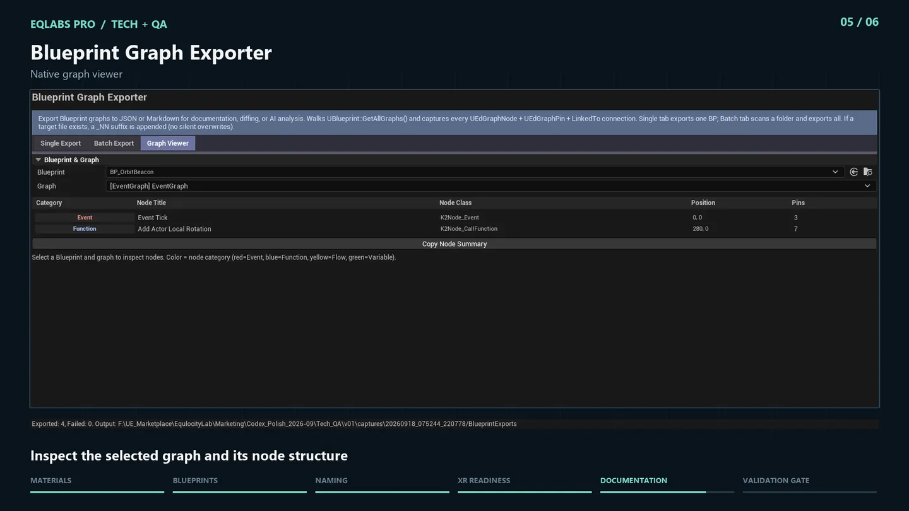
Task: Switch to the Batch Export tab
Action: coord(114,143)
